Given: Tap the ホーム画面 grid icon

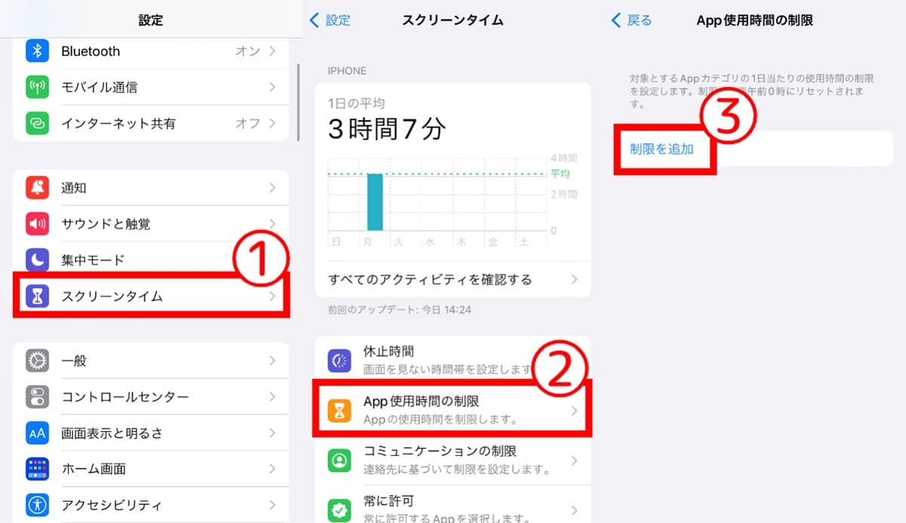Looking at the screenshot, I should (x=37, y=469).
